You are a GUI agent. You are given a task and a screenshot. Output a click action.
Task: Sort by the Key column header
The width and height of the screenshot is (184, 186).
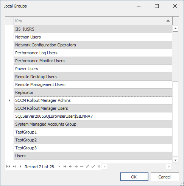(93, 21)
